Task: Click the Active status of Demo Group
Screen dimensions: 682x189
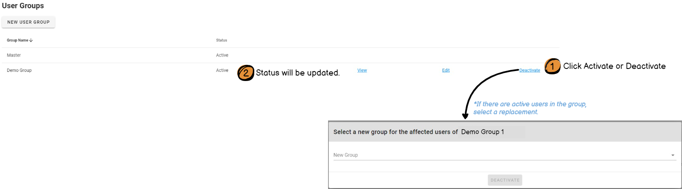Action: [222, 71]
